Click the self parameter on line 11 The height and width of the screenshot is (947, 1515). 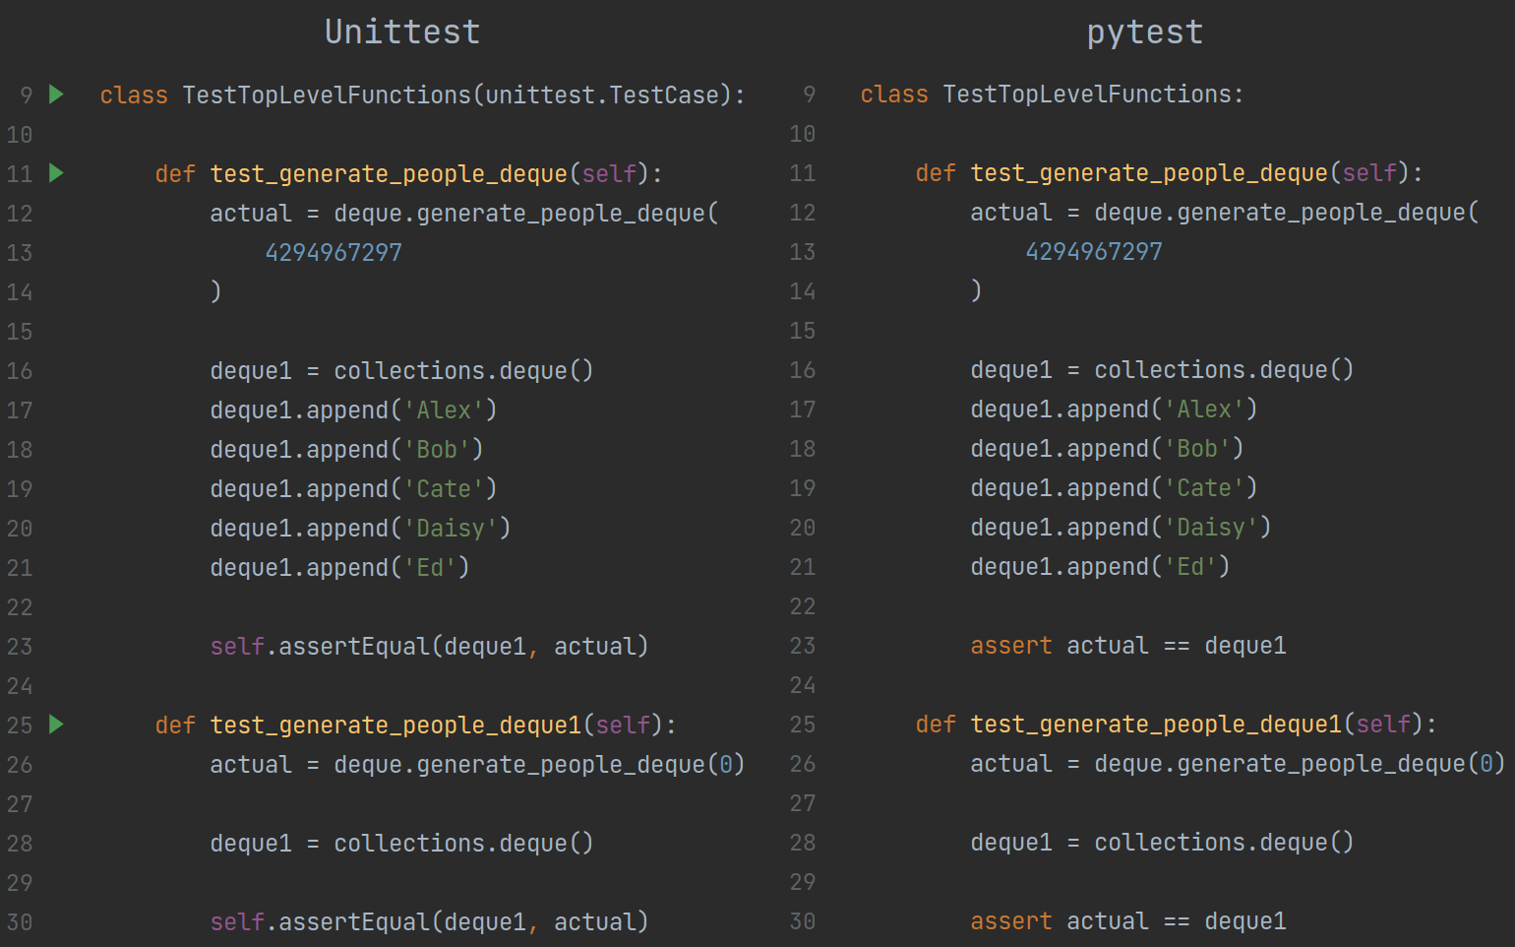tap(608, 173)
